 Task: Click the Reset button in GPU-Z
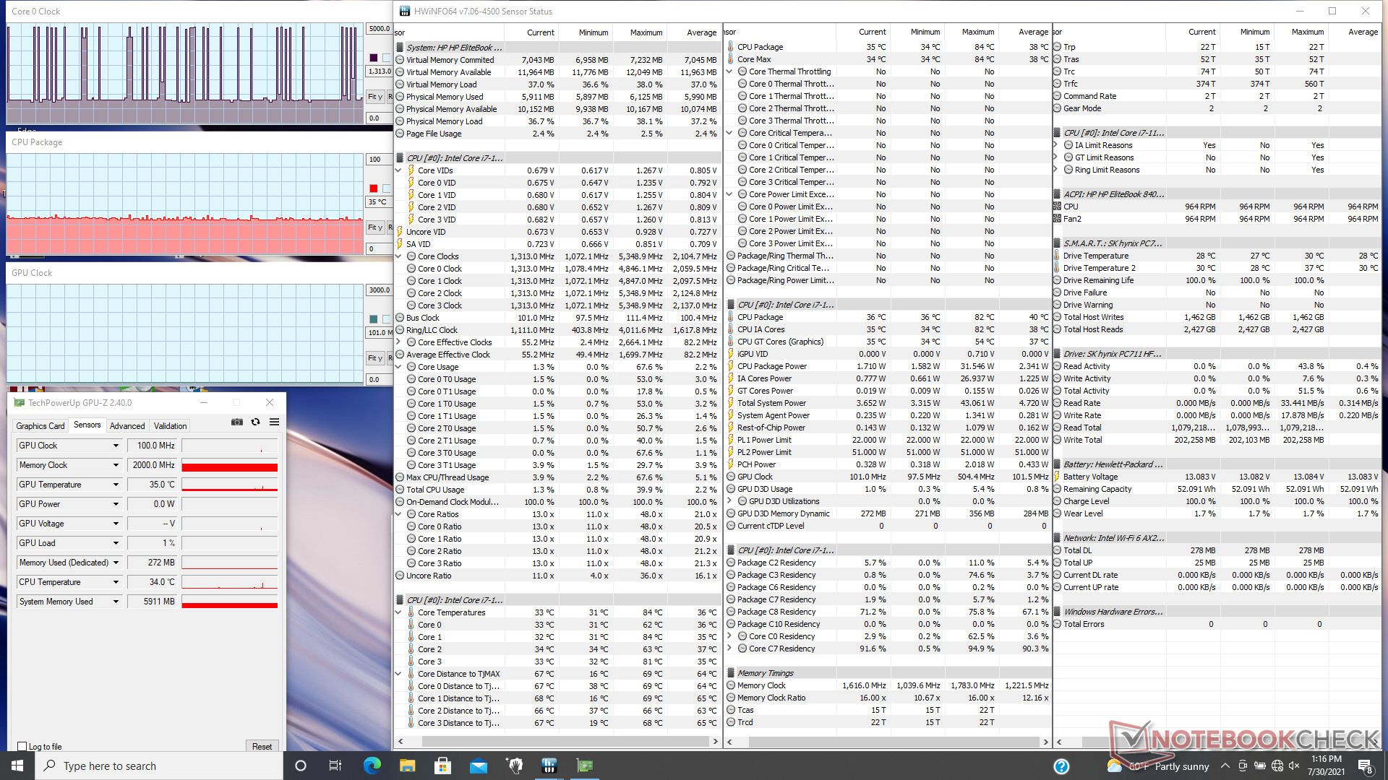(262, 747)
